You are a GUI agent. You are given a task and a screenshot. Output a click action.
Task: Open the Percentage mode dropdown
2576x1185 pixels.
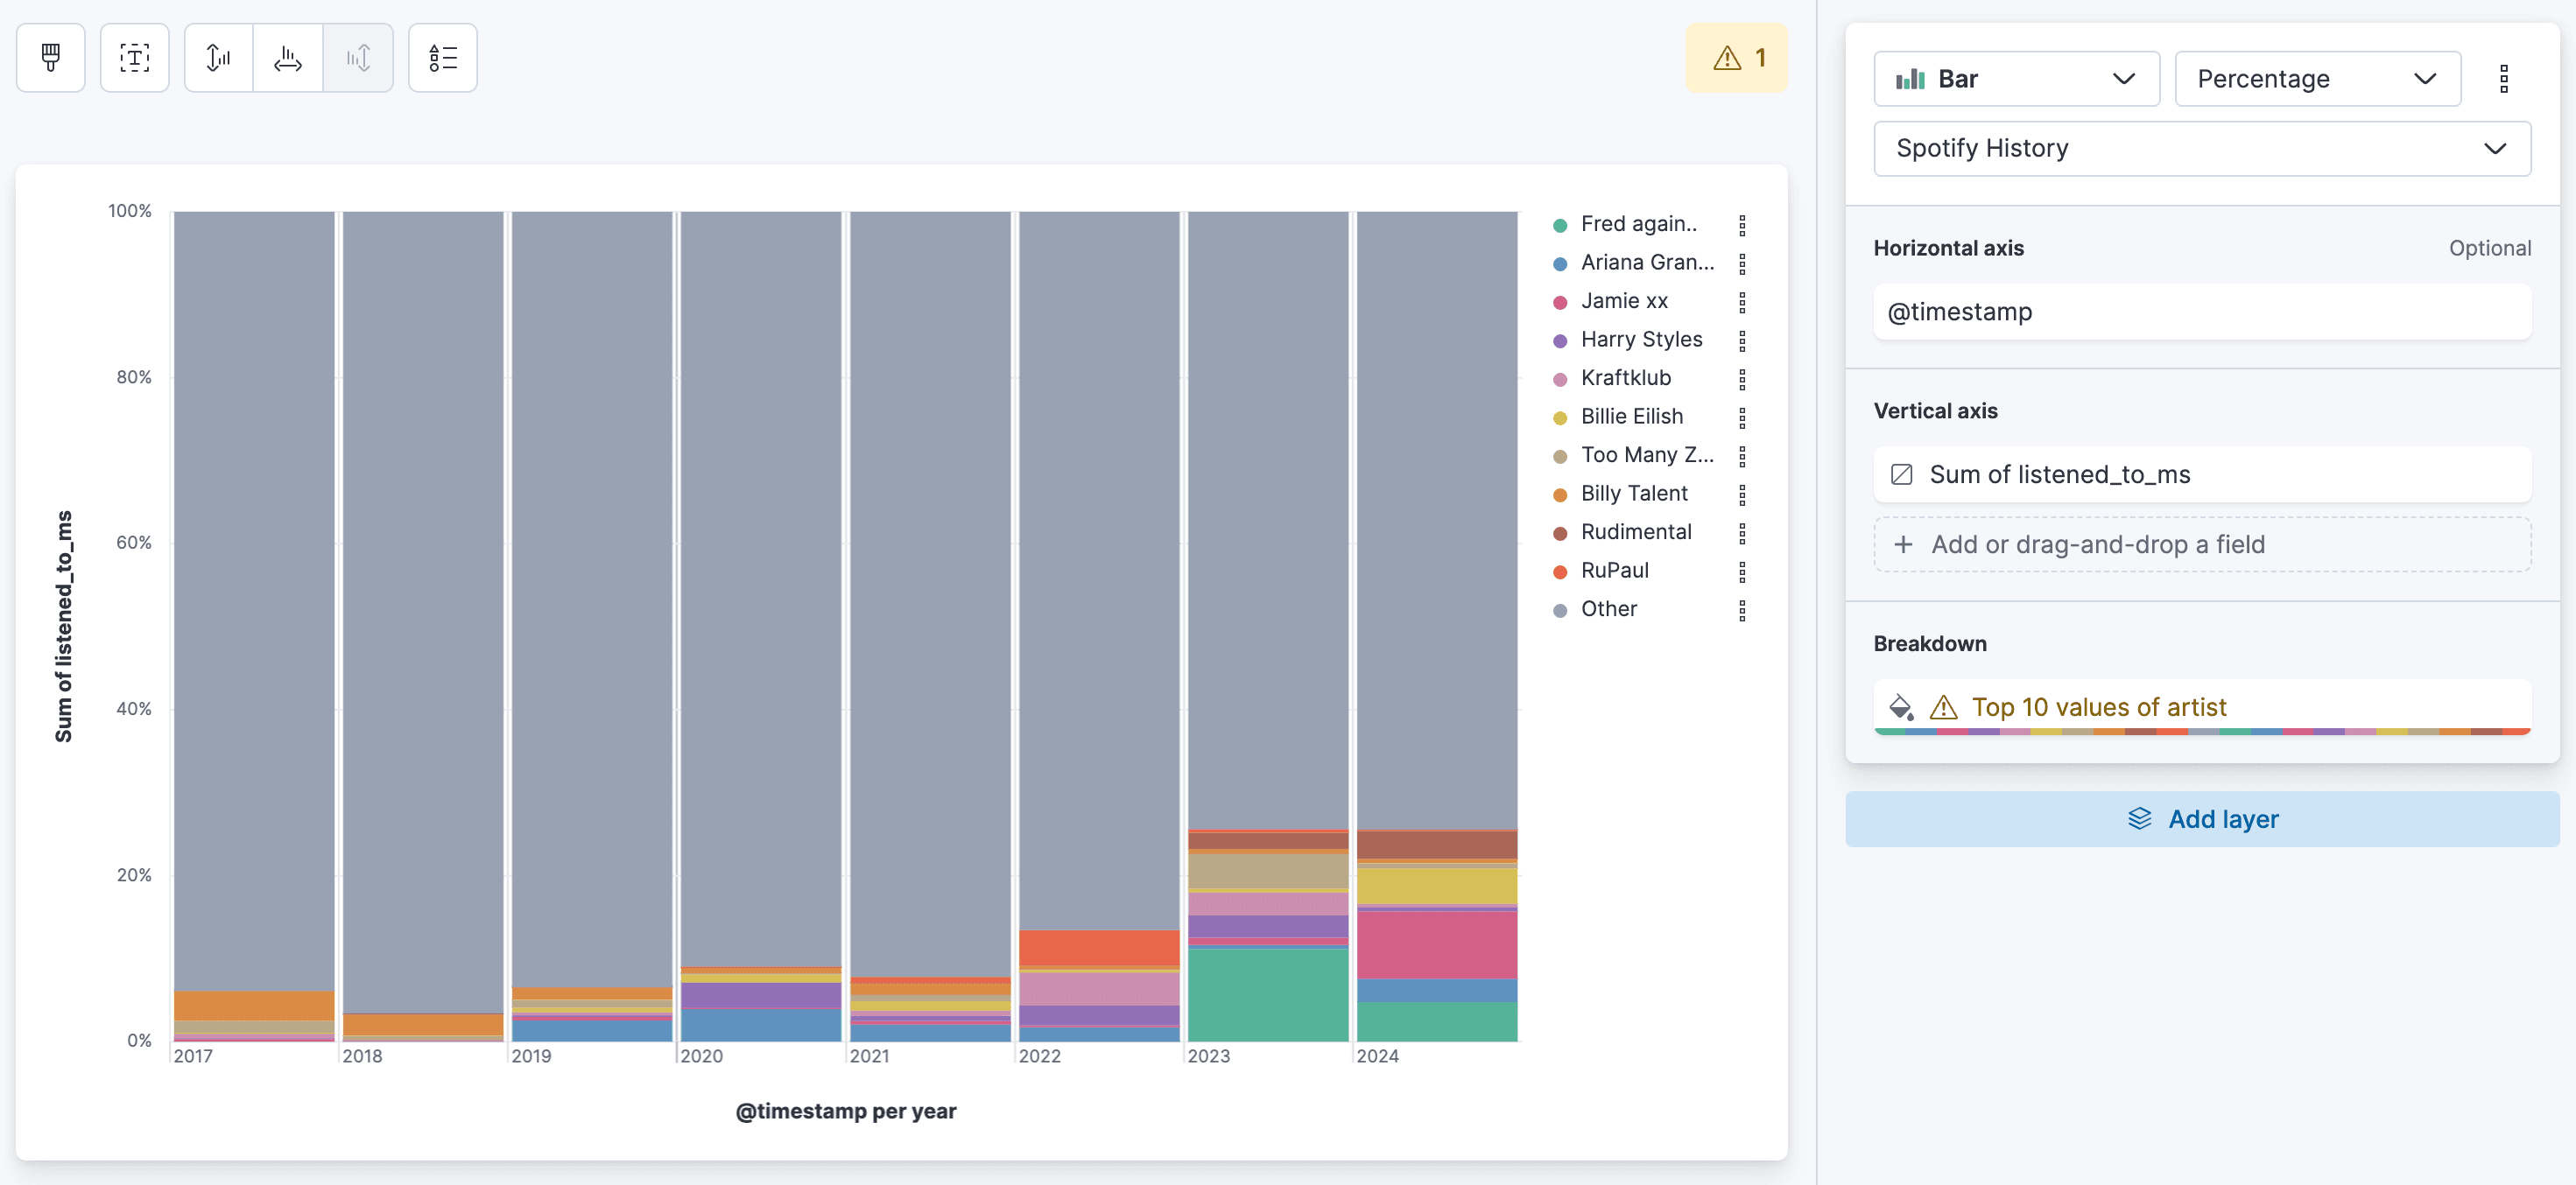click(2317, 79)
